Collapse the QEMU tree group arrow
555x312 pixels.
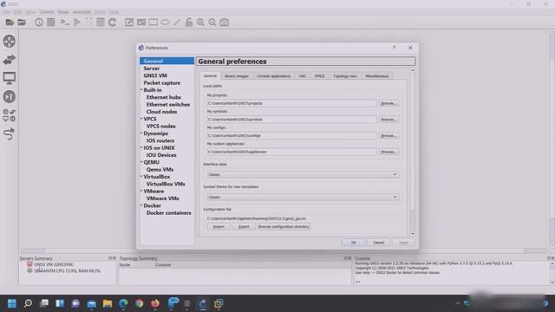pyautogui.click(x=141, y=162)
